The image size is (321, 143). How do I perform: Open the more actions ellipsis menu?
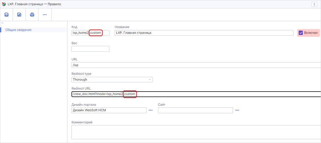tap(45, 15)
